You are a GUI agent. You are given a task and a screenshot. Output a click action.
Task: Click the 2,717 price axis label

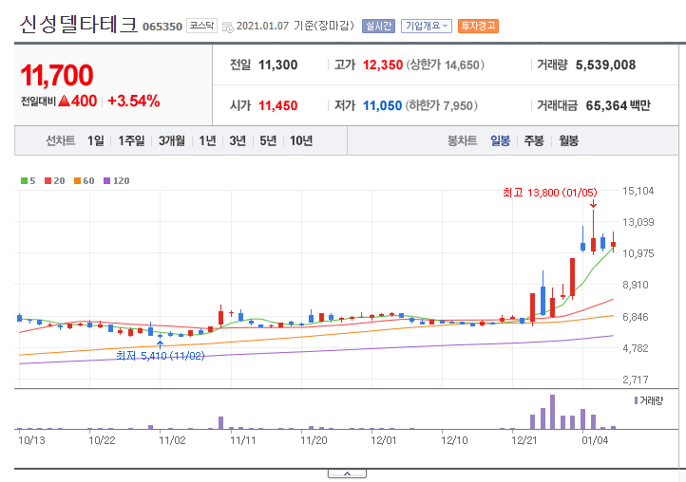click(636, 380)
